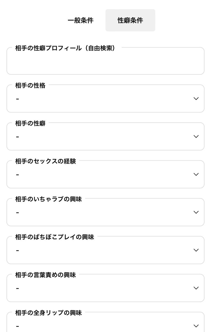Open the 相手の言葉責めの興味 dropdown

[x=105, y=288]
